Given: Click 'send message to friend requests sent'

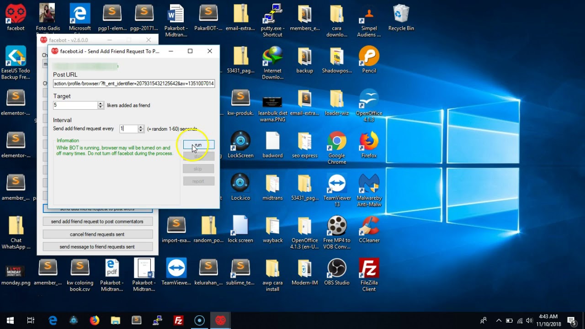Looking at the screenshot, I should pyautogui.click(x=97, y=247).
